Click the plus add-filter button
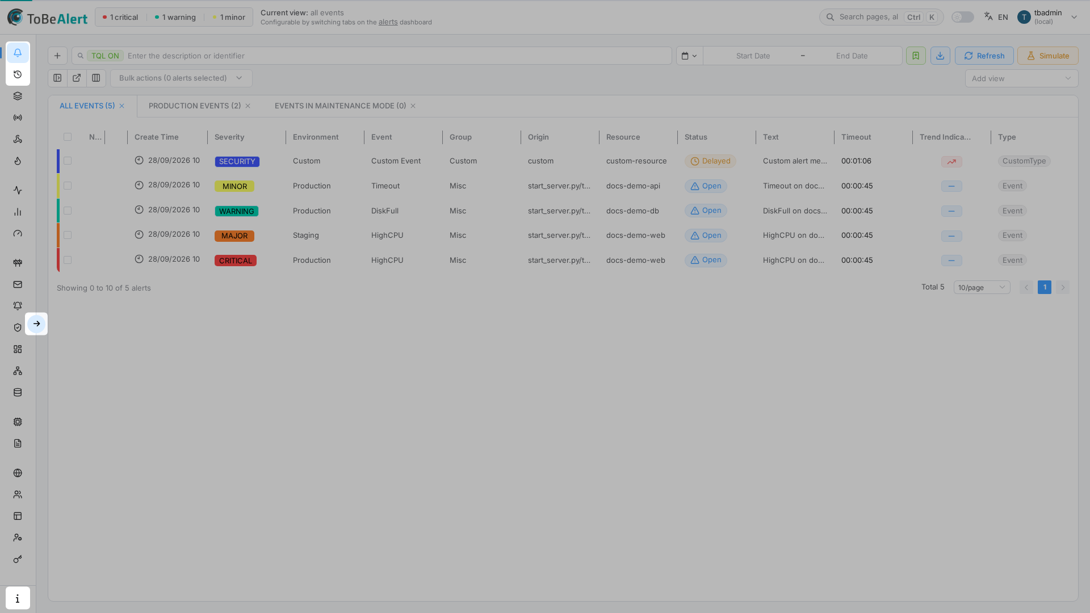1090x613 pixels. [57, 56]
